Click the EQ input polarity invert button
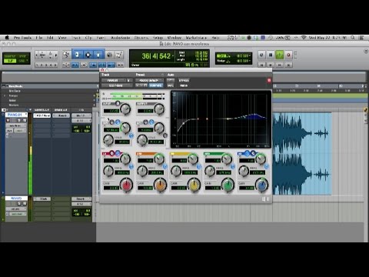Image resolution: width=369 pixels, height=277 pixels. (x=118, y=103)
